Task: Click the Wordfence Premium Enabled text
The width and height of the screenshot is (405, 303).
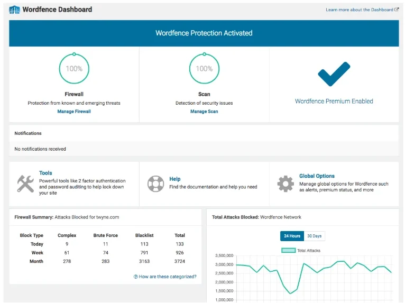Action: point(334,101)
